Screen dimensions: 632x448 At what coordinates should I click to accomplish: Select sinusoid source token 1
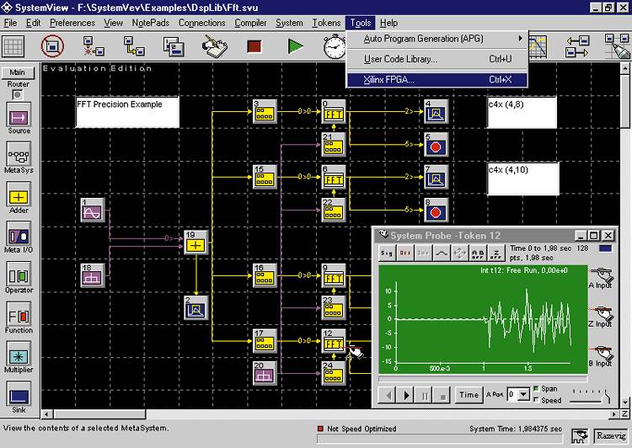(93, 210)
